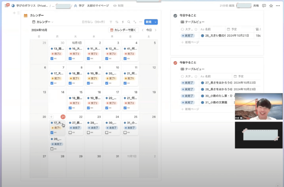Screen dimensions: 284x187
Task: Tick the checkbox on October 25 card 31_小
Action: (x=125, y=132)
